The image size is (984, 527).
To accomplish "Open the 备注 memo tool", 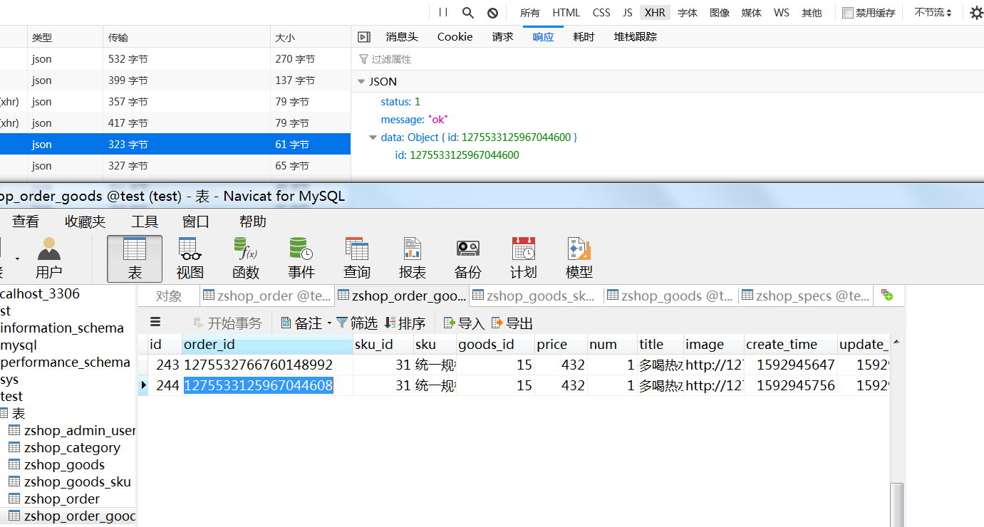I will coord(301,323).
